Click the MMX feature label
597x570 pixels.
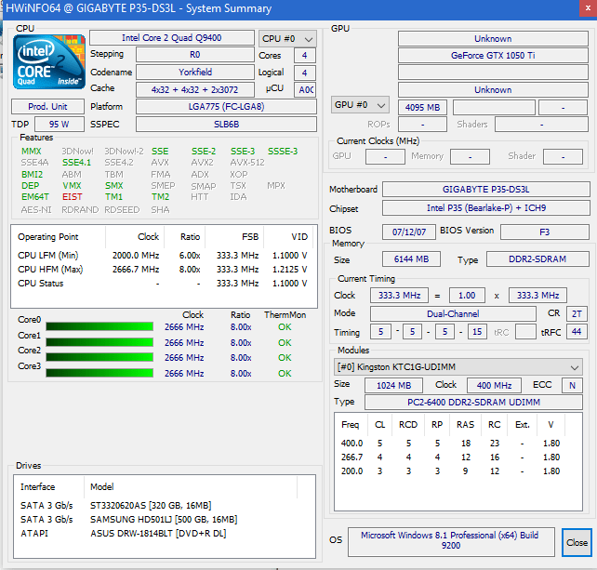point(32,152)
